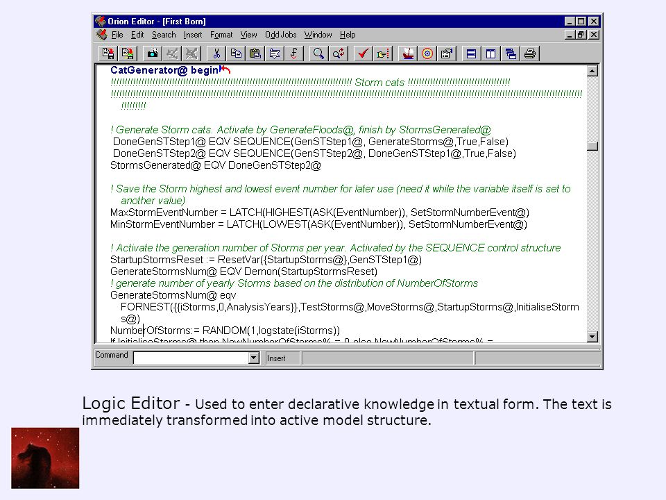This screenshot has height=500, width=666.
Task: Cascade windows using overlapping windows icon
Action: click(511, 53)
